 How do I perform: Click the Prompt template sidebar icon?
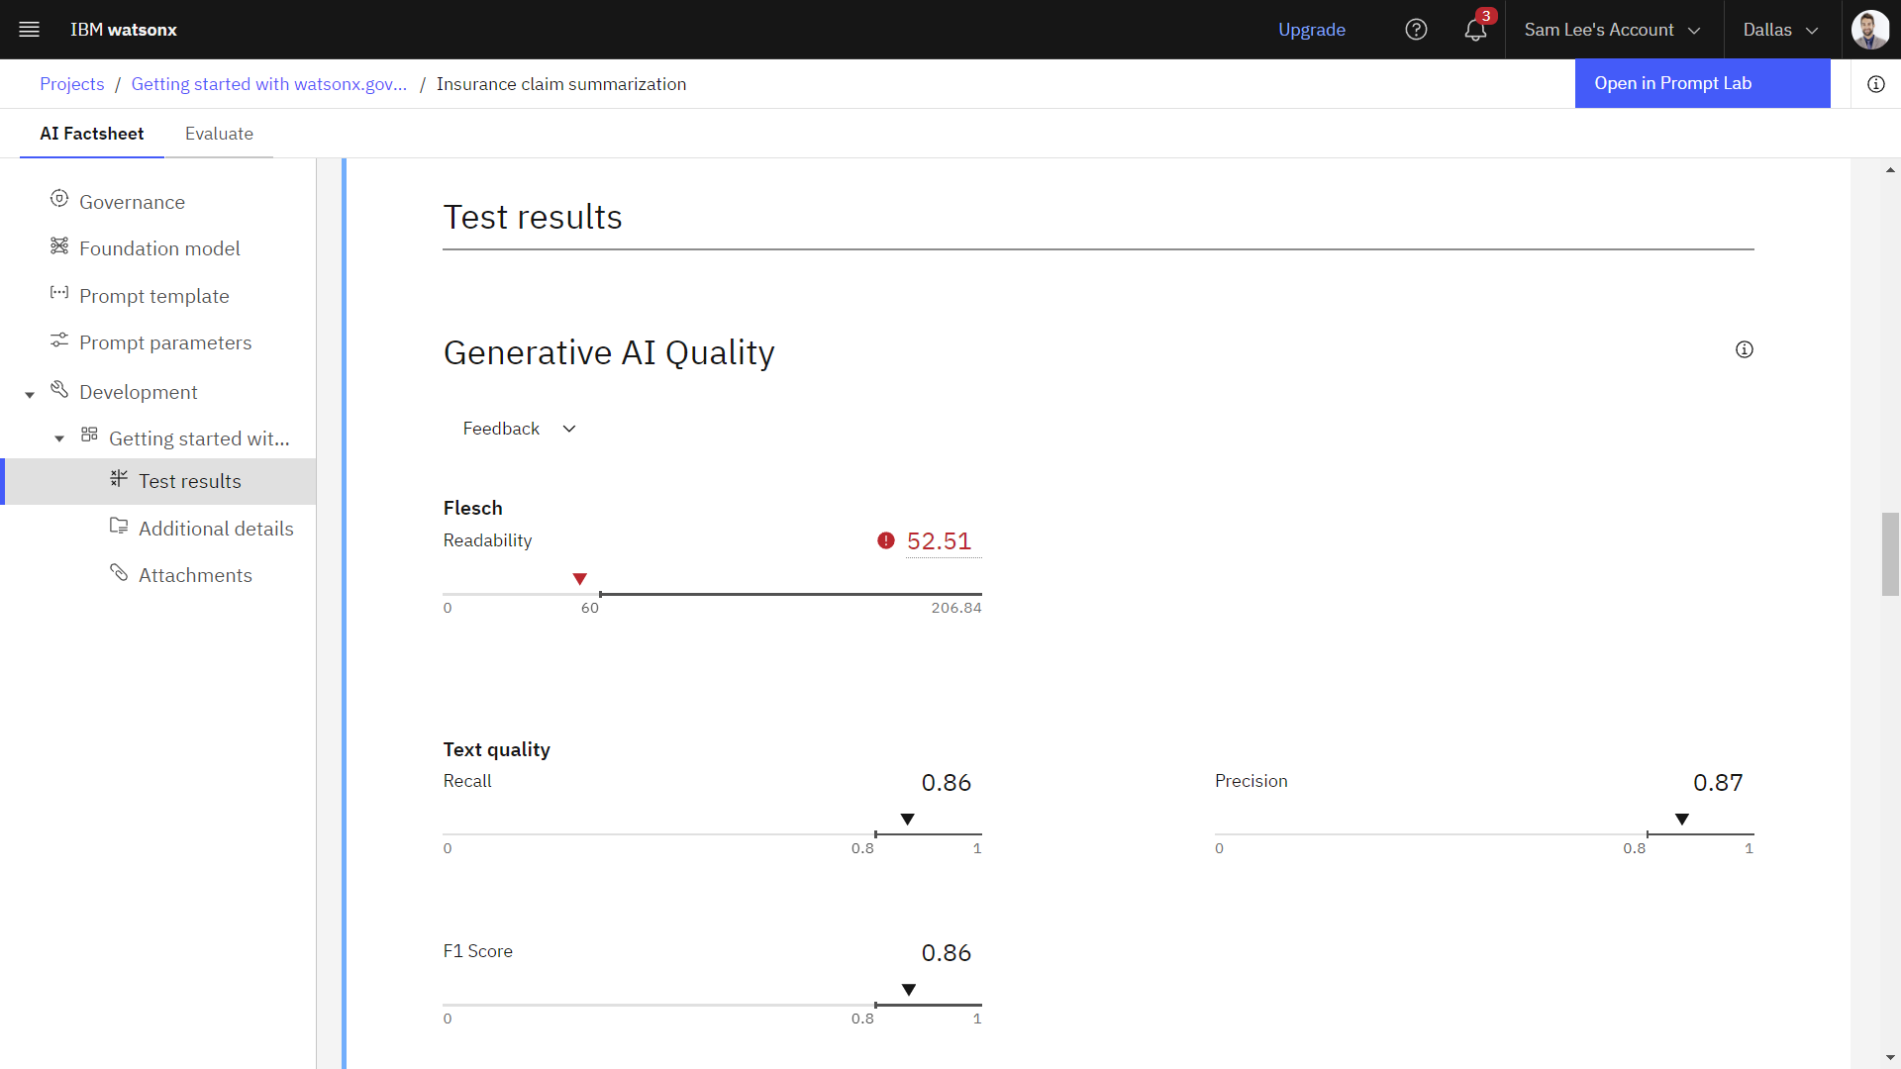pyautogui.click(x=58, y=294)
